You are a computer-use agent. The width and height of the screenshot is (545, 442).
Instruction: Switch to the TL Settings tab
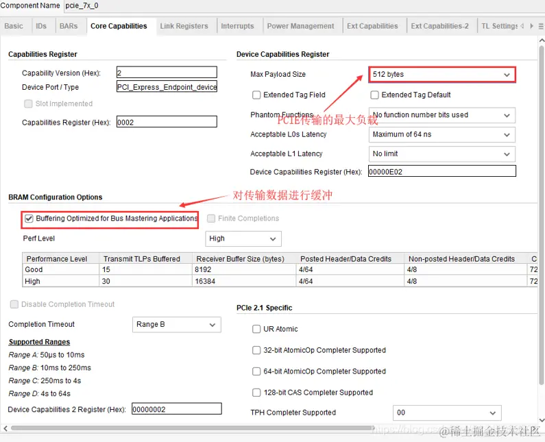(499, 26)
